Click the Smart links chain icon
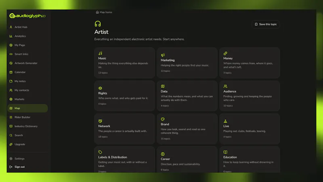This screenshot has width=323, height=182. pos(11,54)
